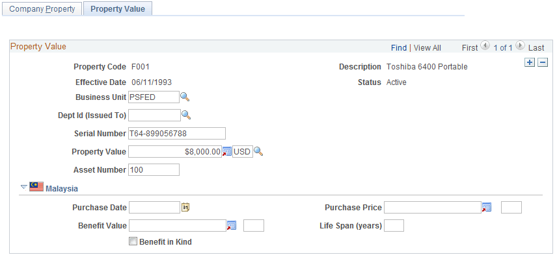Click the View All link
The width and height of the screenshot is (557, 257).
pos(428,48)
